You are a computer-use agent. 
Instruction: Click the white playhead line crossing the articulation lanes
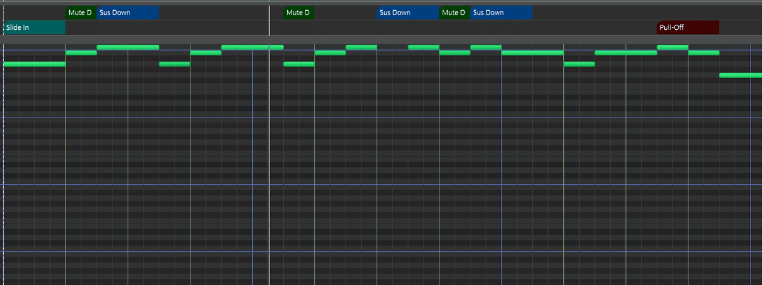point(269,20)
